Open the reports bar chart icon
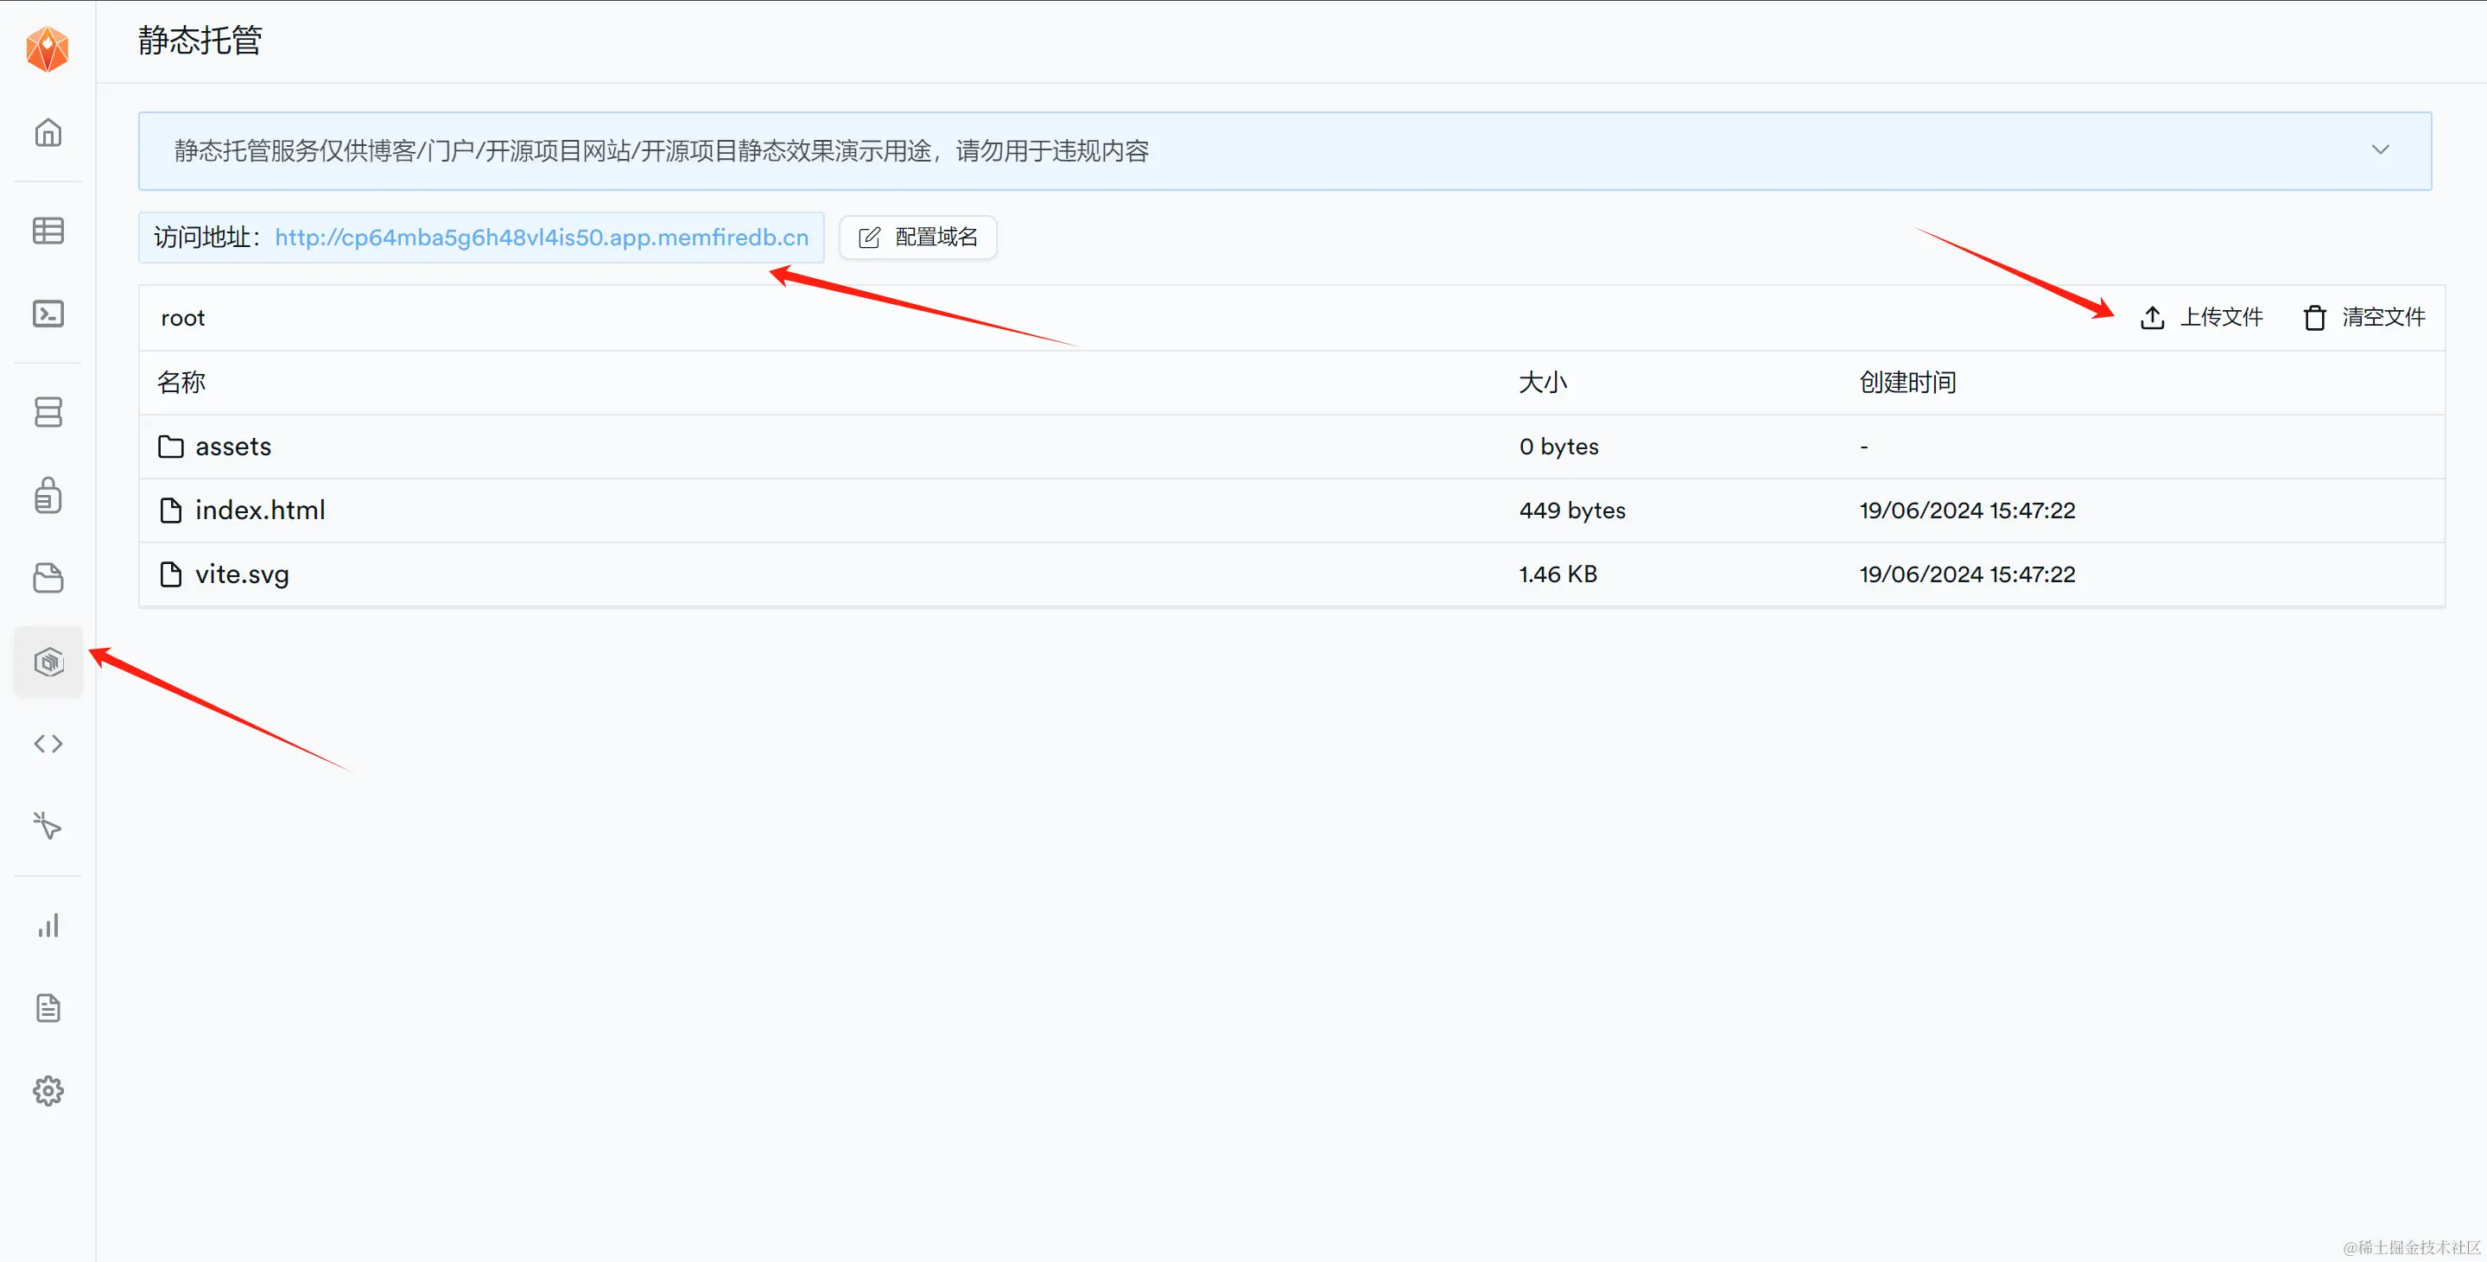Screen dimensions: 2487x1262 (x=48, y=926)
